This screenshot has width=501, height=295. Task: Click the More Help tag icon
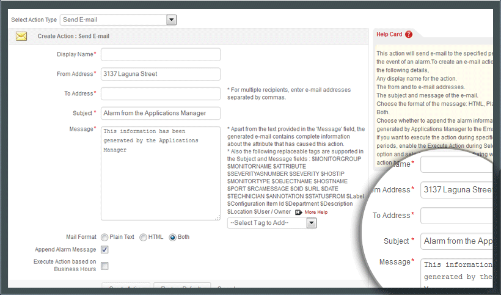pos(299,213)
